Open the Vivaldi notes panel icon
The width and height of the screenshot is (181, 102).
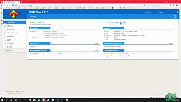coord(1,17)
